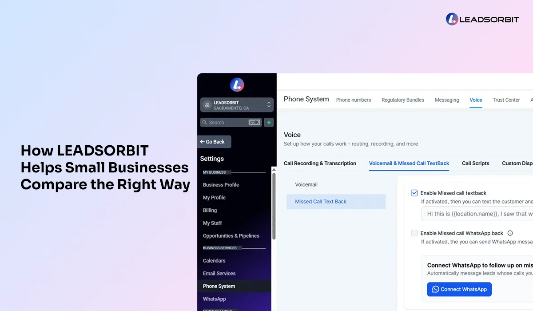Switch to the Trust Center tab

coord(506,100)
